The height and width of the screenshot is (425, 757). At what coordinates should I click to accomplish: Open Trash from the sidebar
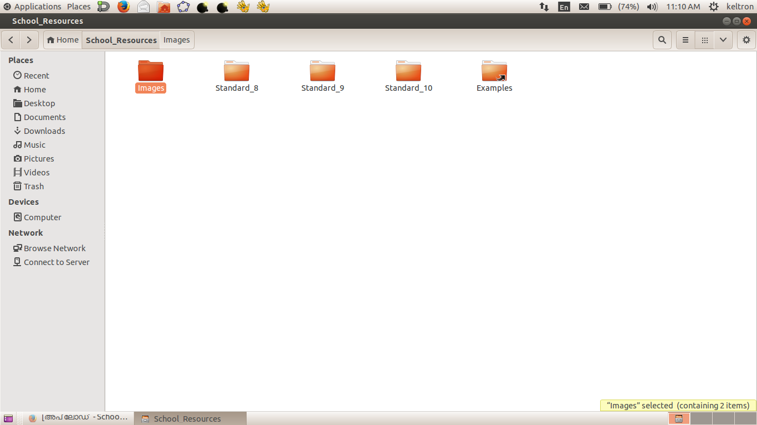[x=34, y=186]
